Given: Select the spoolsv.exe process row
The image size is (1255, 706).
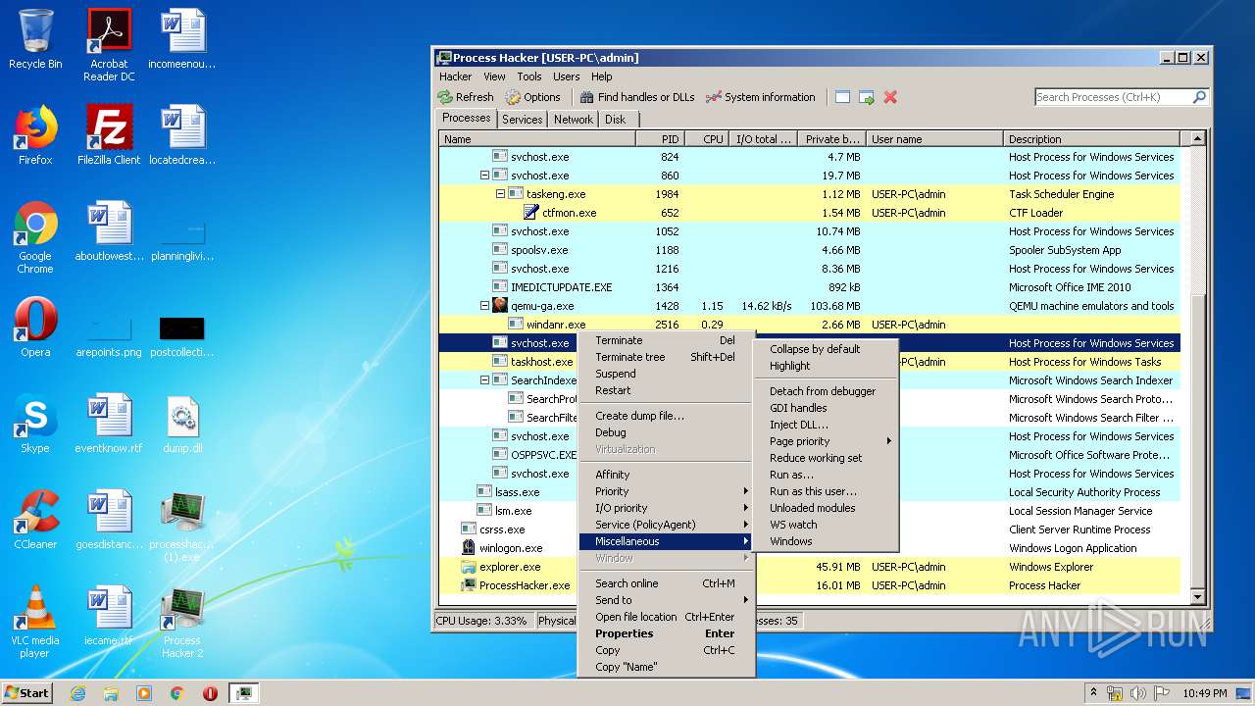Looking at the screenshot, I should 809,250.
